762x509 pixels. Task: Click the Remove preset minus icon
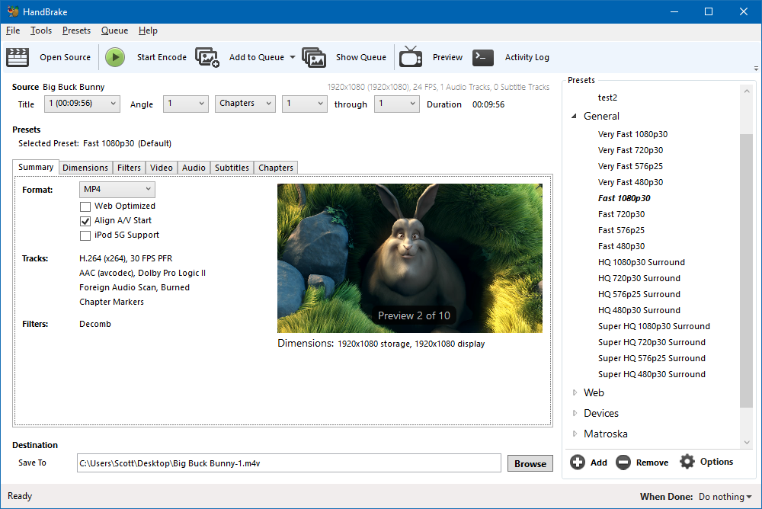(x=623, y=462)
